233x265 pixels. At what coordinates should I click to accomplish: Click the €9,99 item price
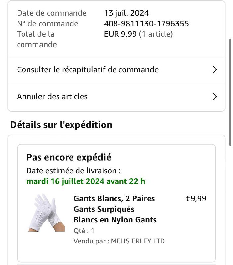(x=196, y=198)
